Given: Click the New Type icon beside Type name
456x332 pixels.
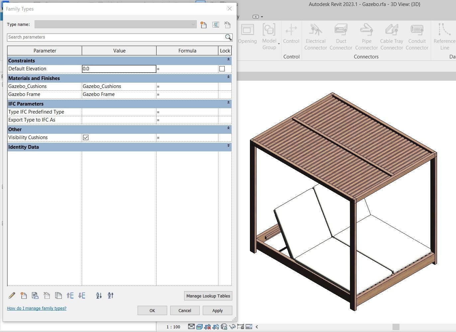Looking at the screenshot, I should click(203, 25).
